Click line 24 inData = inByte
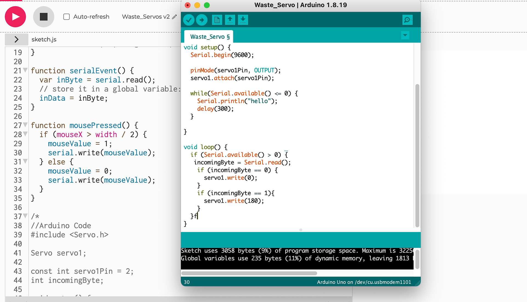Viewport: 527px width, 302px height. pos(74,98)
